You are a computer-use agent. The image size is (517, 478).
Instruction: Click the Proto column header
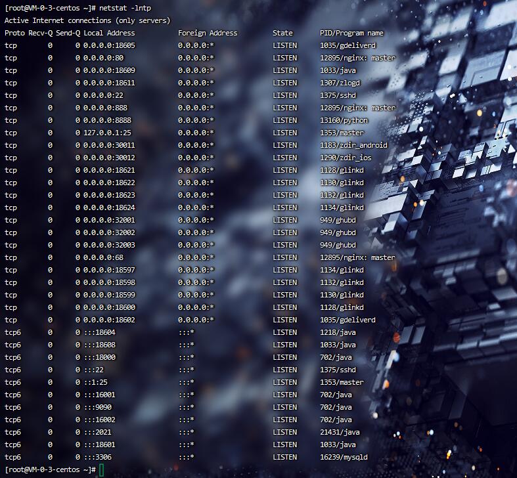coord(14,33)
